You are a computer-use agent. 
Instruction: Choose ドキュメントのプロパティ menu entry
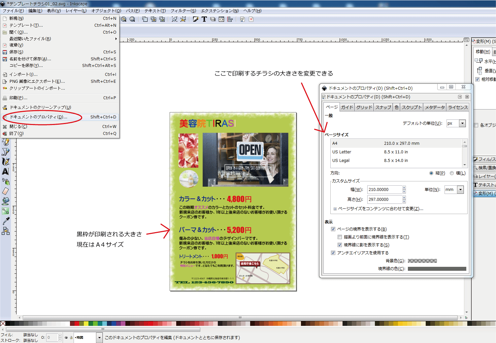[x=59, y=117]
